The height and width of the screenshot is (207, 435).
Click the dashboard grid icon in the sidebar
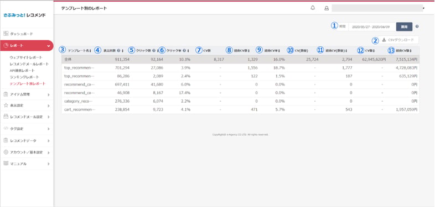(6, 34)
